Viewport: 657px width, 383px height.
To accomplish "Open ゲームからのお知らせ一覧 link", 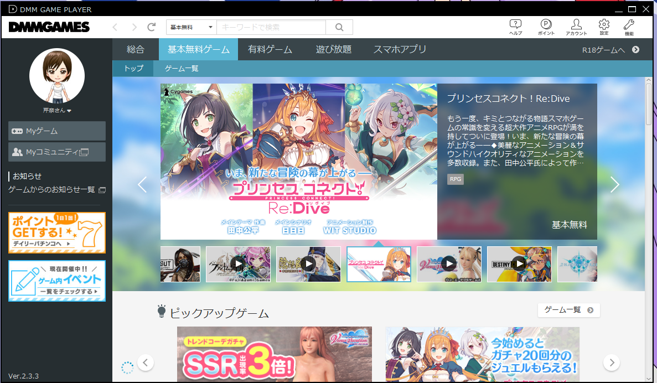I will (x=56, y=190).
